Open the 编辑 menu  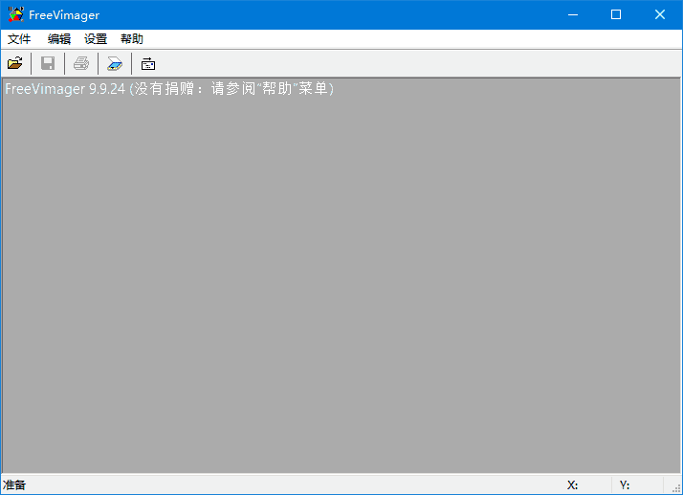click(x=58, y=39)
